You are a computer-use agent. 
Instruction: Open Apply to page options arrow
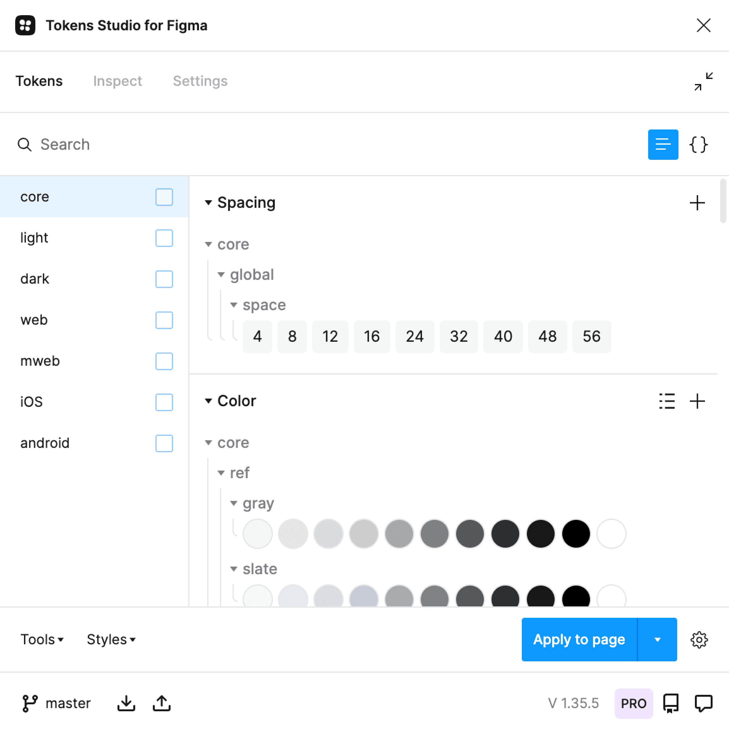coord(658,640)
